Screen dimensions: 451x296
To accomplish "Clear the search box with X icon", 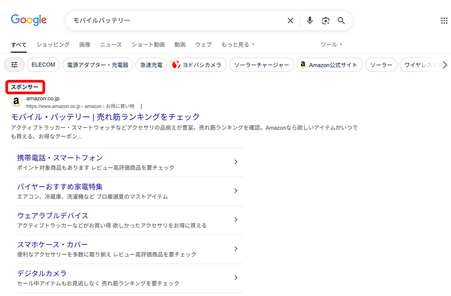I will [x=291, y=21].
